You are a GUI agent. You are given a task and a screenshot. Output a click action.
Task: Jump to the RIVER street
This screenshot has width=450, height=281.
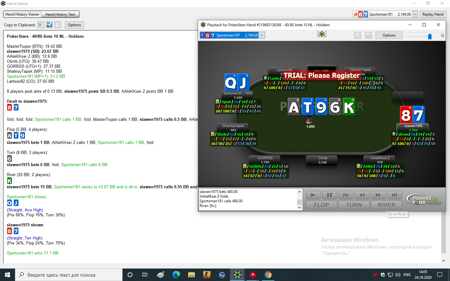coord(387,205)
